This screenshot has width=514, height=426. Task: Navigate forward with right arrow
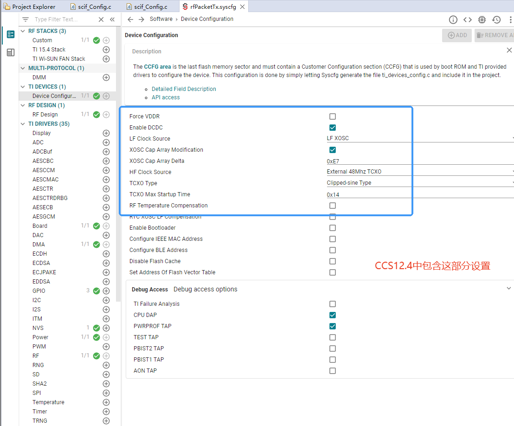(x=141, y=19)
